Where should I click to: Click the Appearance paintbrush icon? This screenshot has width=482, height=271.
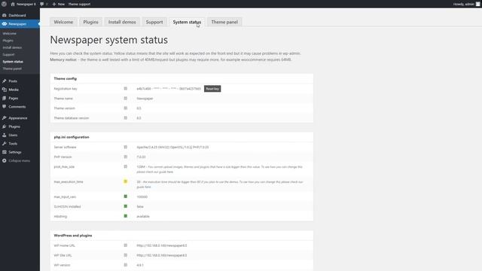5,118
